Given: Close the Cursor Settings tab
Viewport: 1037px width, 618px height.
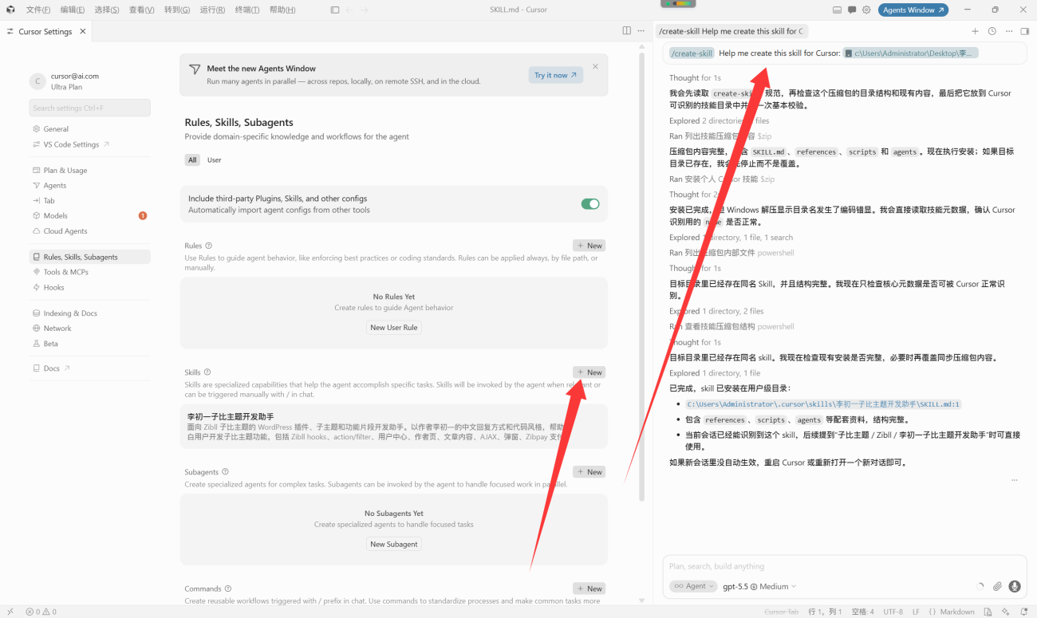Looking at the screenshot, I should click(x=81, y=32).
